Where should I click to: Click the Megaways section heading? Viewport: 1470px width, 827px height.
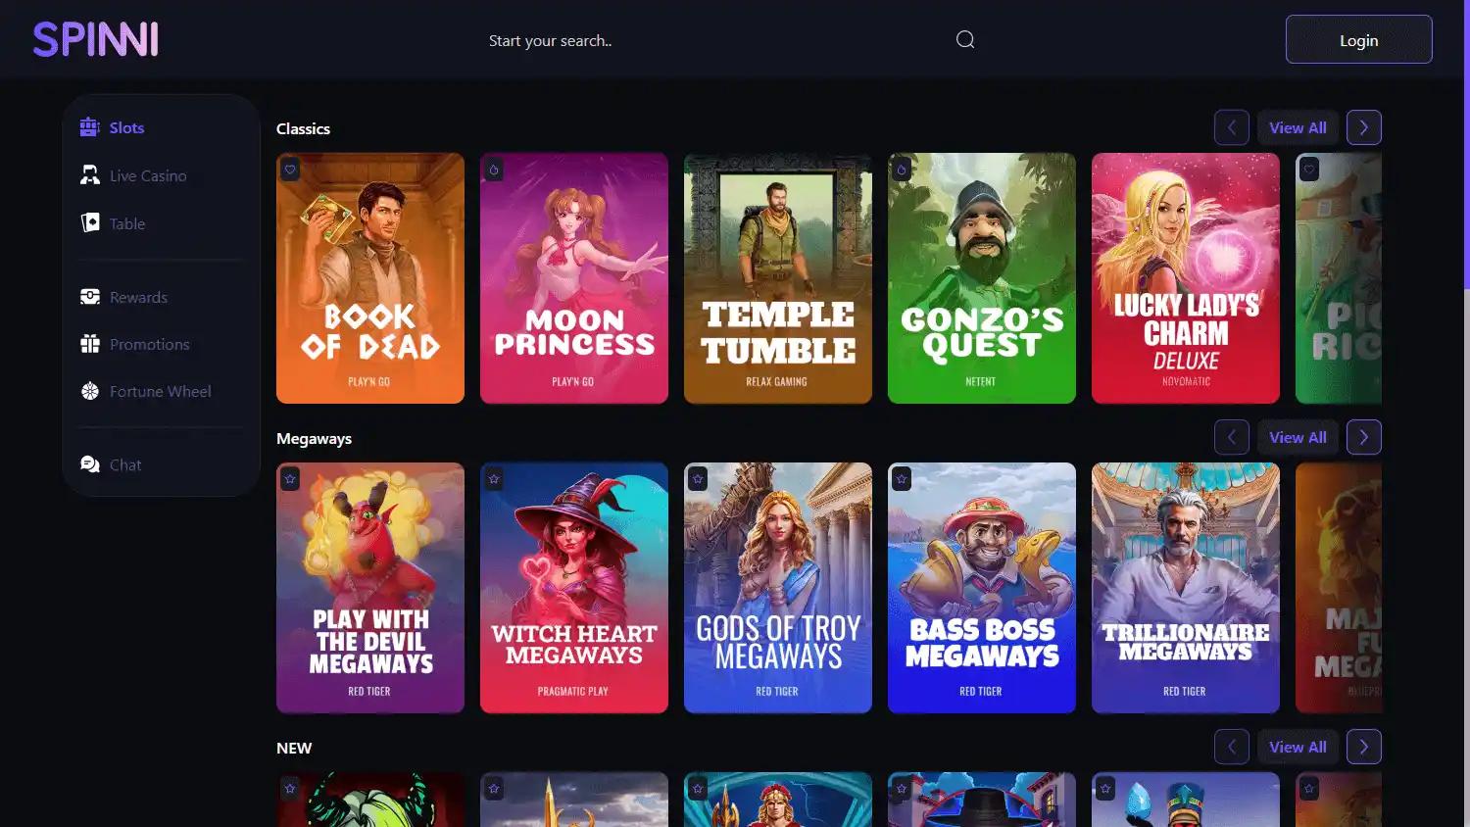[314, 438]
